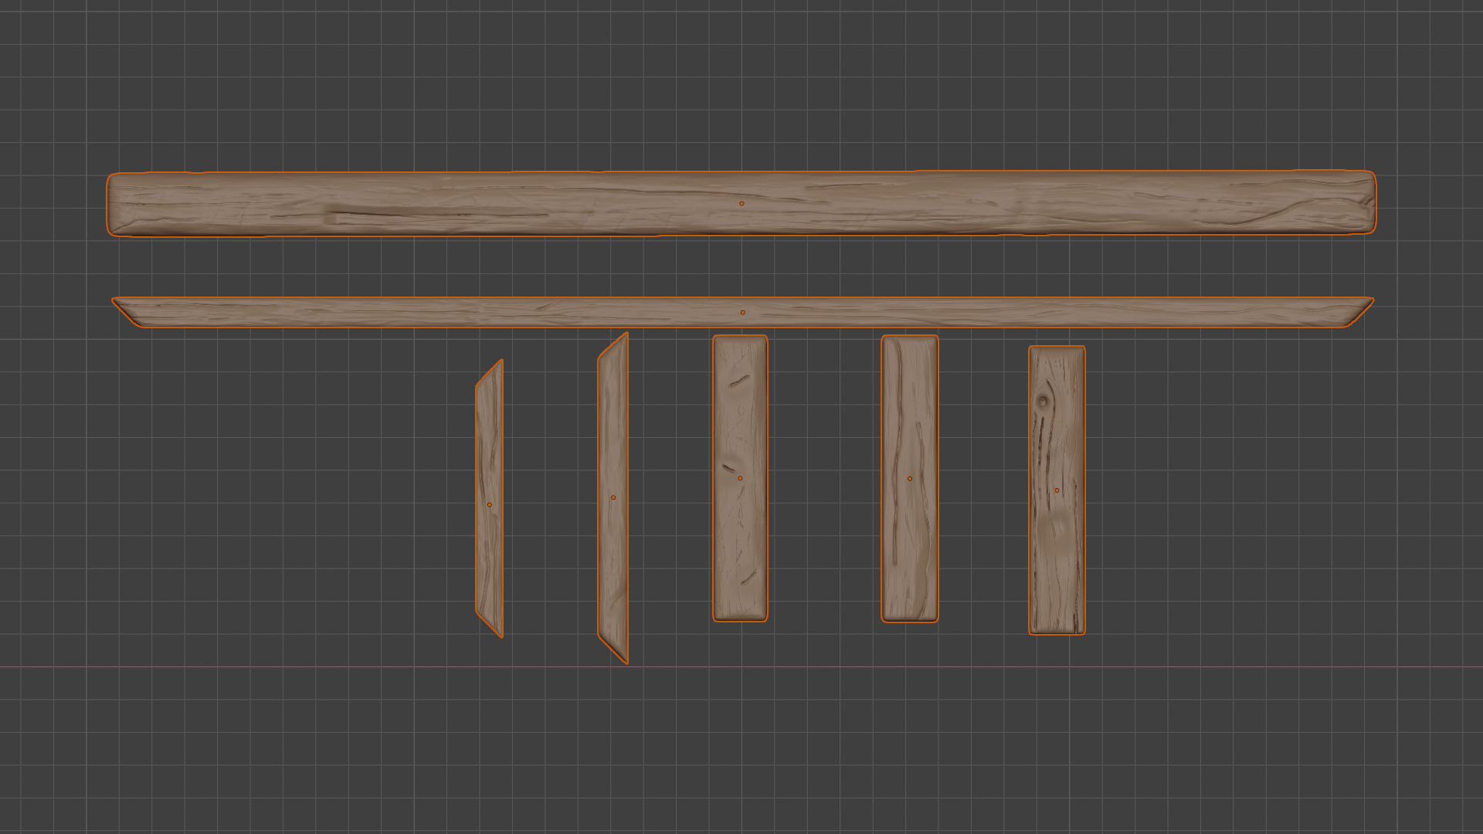
Task: Click the origin dot of the thin beam
Action: 743,313
